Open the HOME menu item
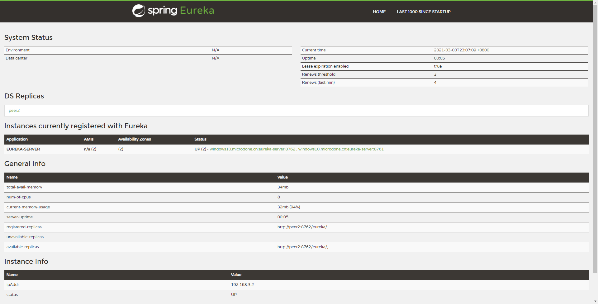 379,12
